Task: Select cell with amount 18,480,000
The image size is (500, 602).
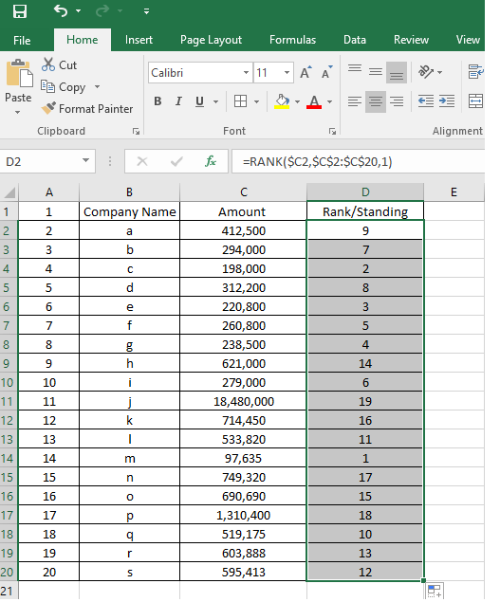Action: tap(243, 402)
